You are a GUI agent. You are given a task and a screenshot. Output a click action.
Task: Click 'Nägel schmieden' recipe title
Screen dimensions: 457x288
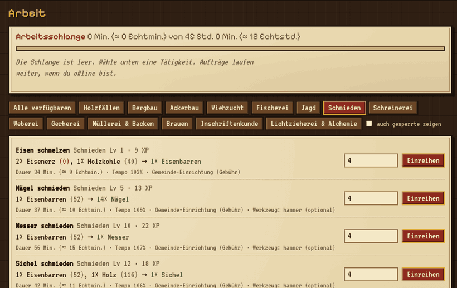[x=42, y=188]
